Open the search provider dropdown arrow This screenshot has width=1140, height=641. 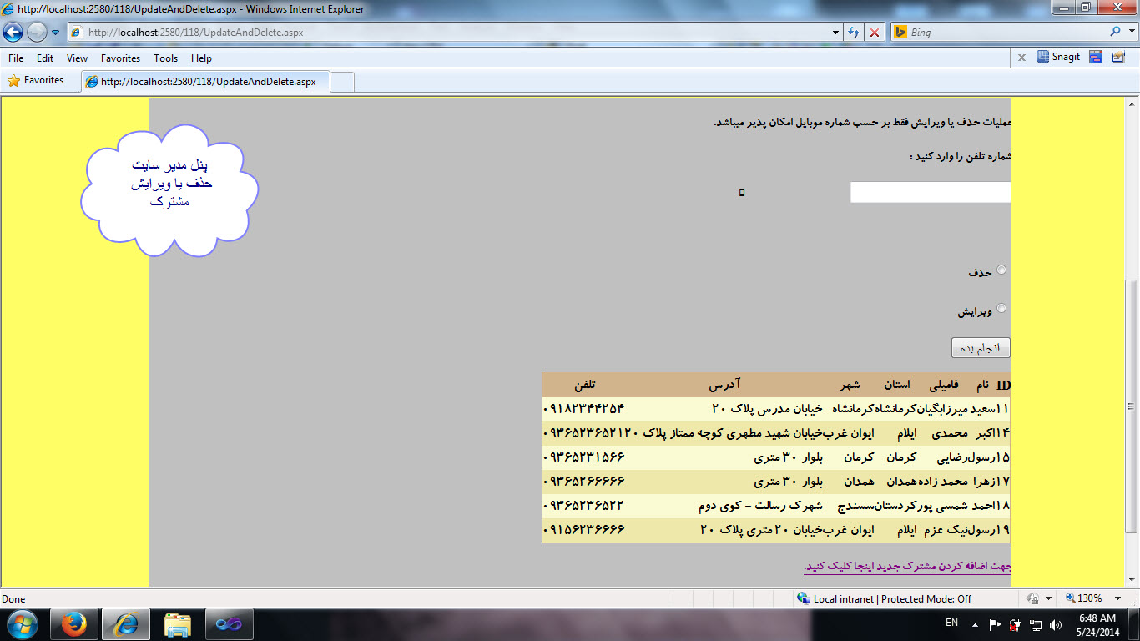click(x=1131, y=32)
